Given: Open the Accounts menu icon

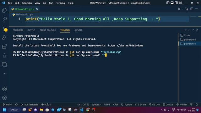Looking at the screenshot, I should coord(4,89).
